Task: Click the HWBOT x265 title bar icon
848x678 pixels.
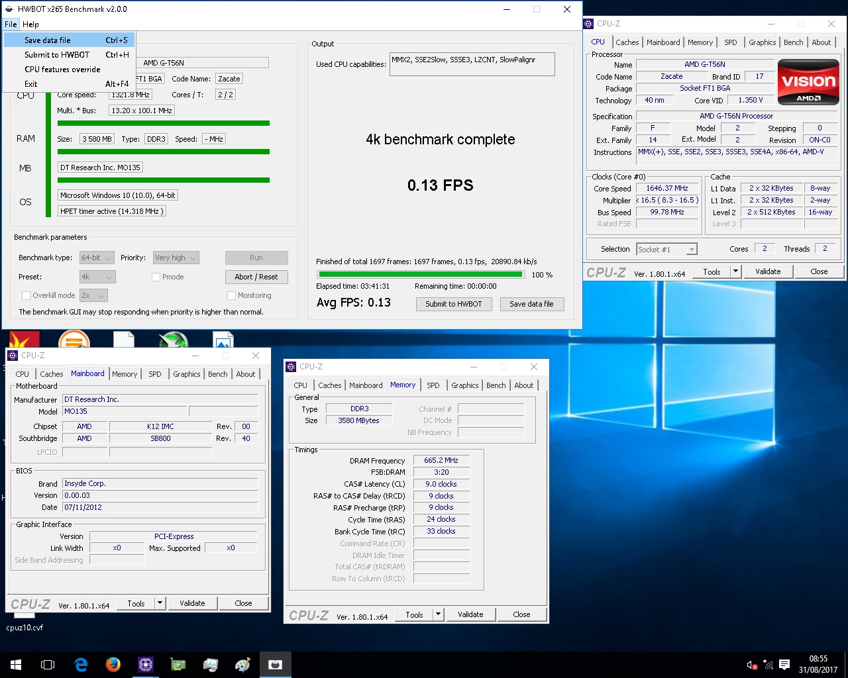Action: tap(9, 9)
